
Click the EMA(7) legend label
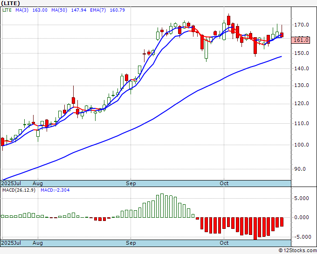tap(98, 10)
